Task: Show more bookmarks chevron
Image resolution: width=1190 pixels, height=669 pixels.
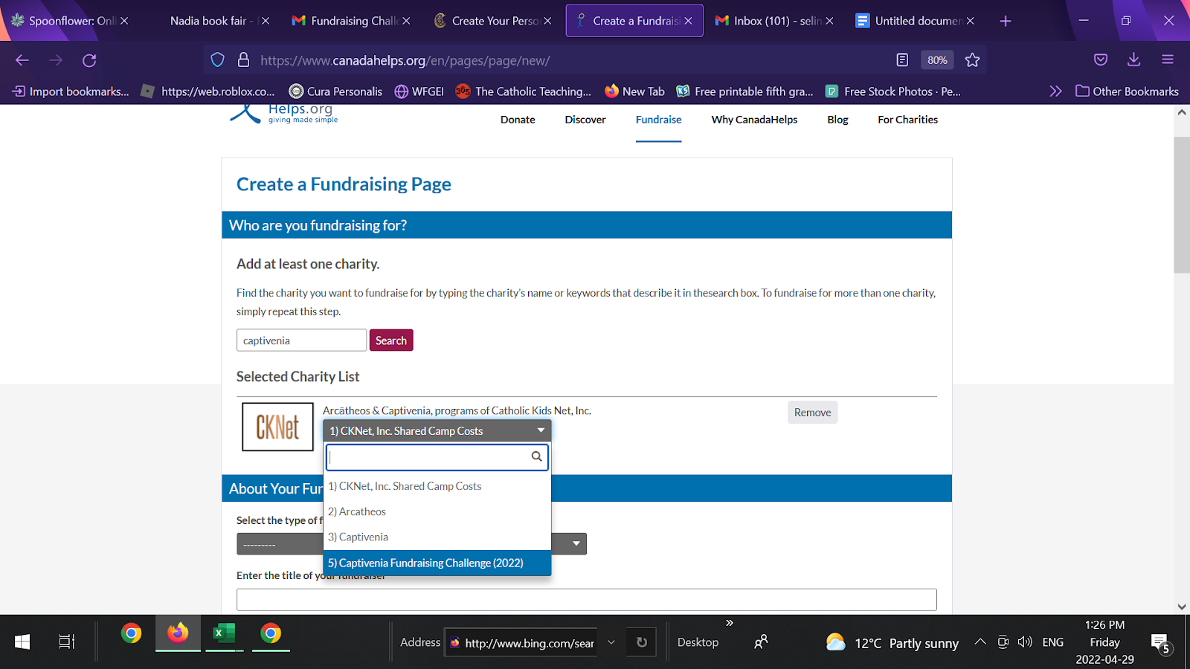Action: coord(1055,91)
